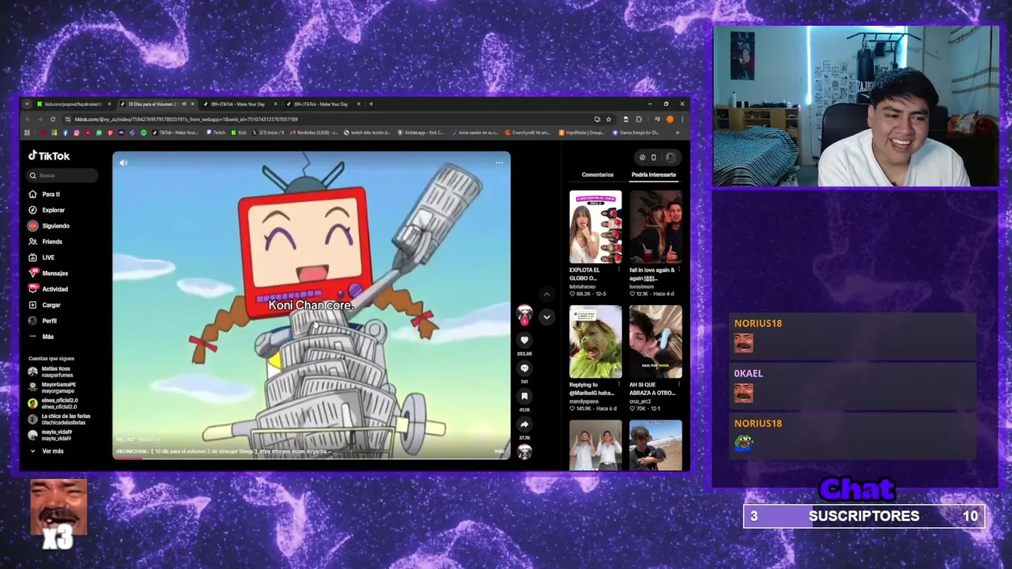Screen dimensions: 1012x569
Task: Open La chica de las ferias account
Action: point(59,419)
